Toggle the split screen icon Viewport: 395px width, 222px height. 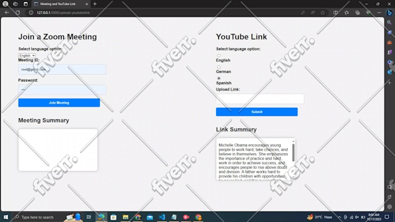point(336,13)
